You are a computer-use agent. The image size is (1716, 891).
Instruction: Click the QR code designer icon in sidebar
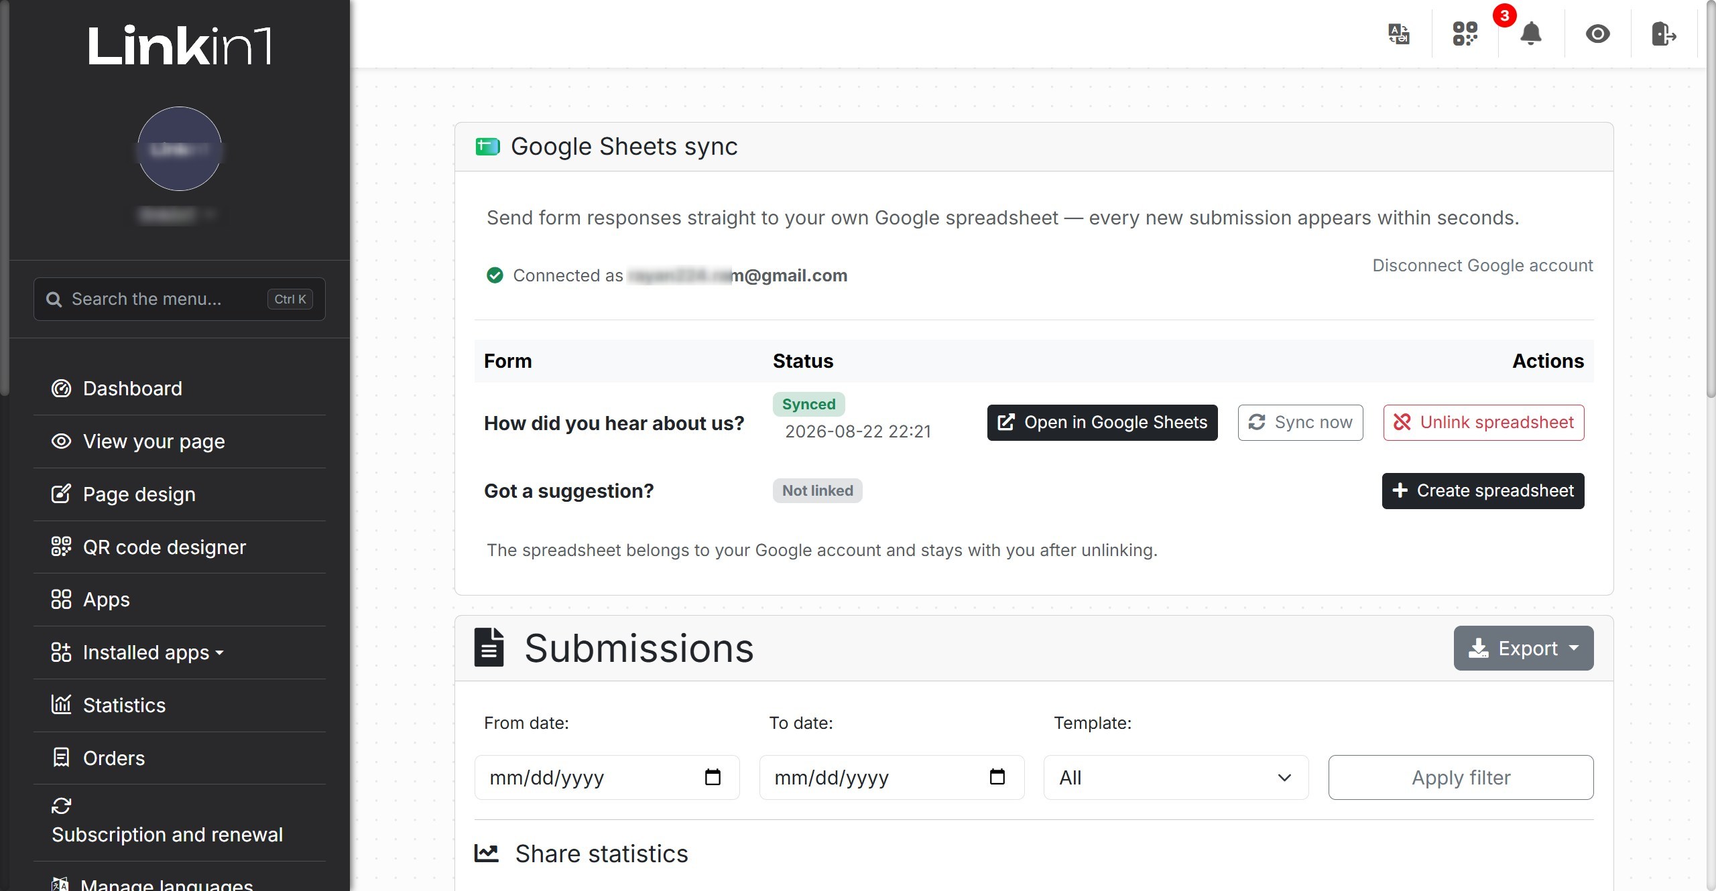click(61, 547)
